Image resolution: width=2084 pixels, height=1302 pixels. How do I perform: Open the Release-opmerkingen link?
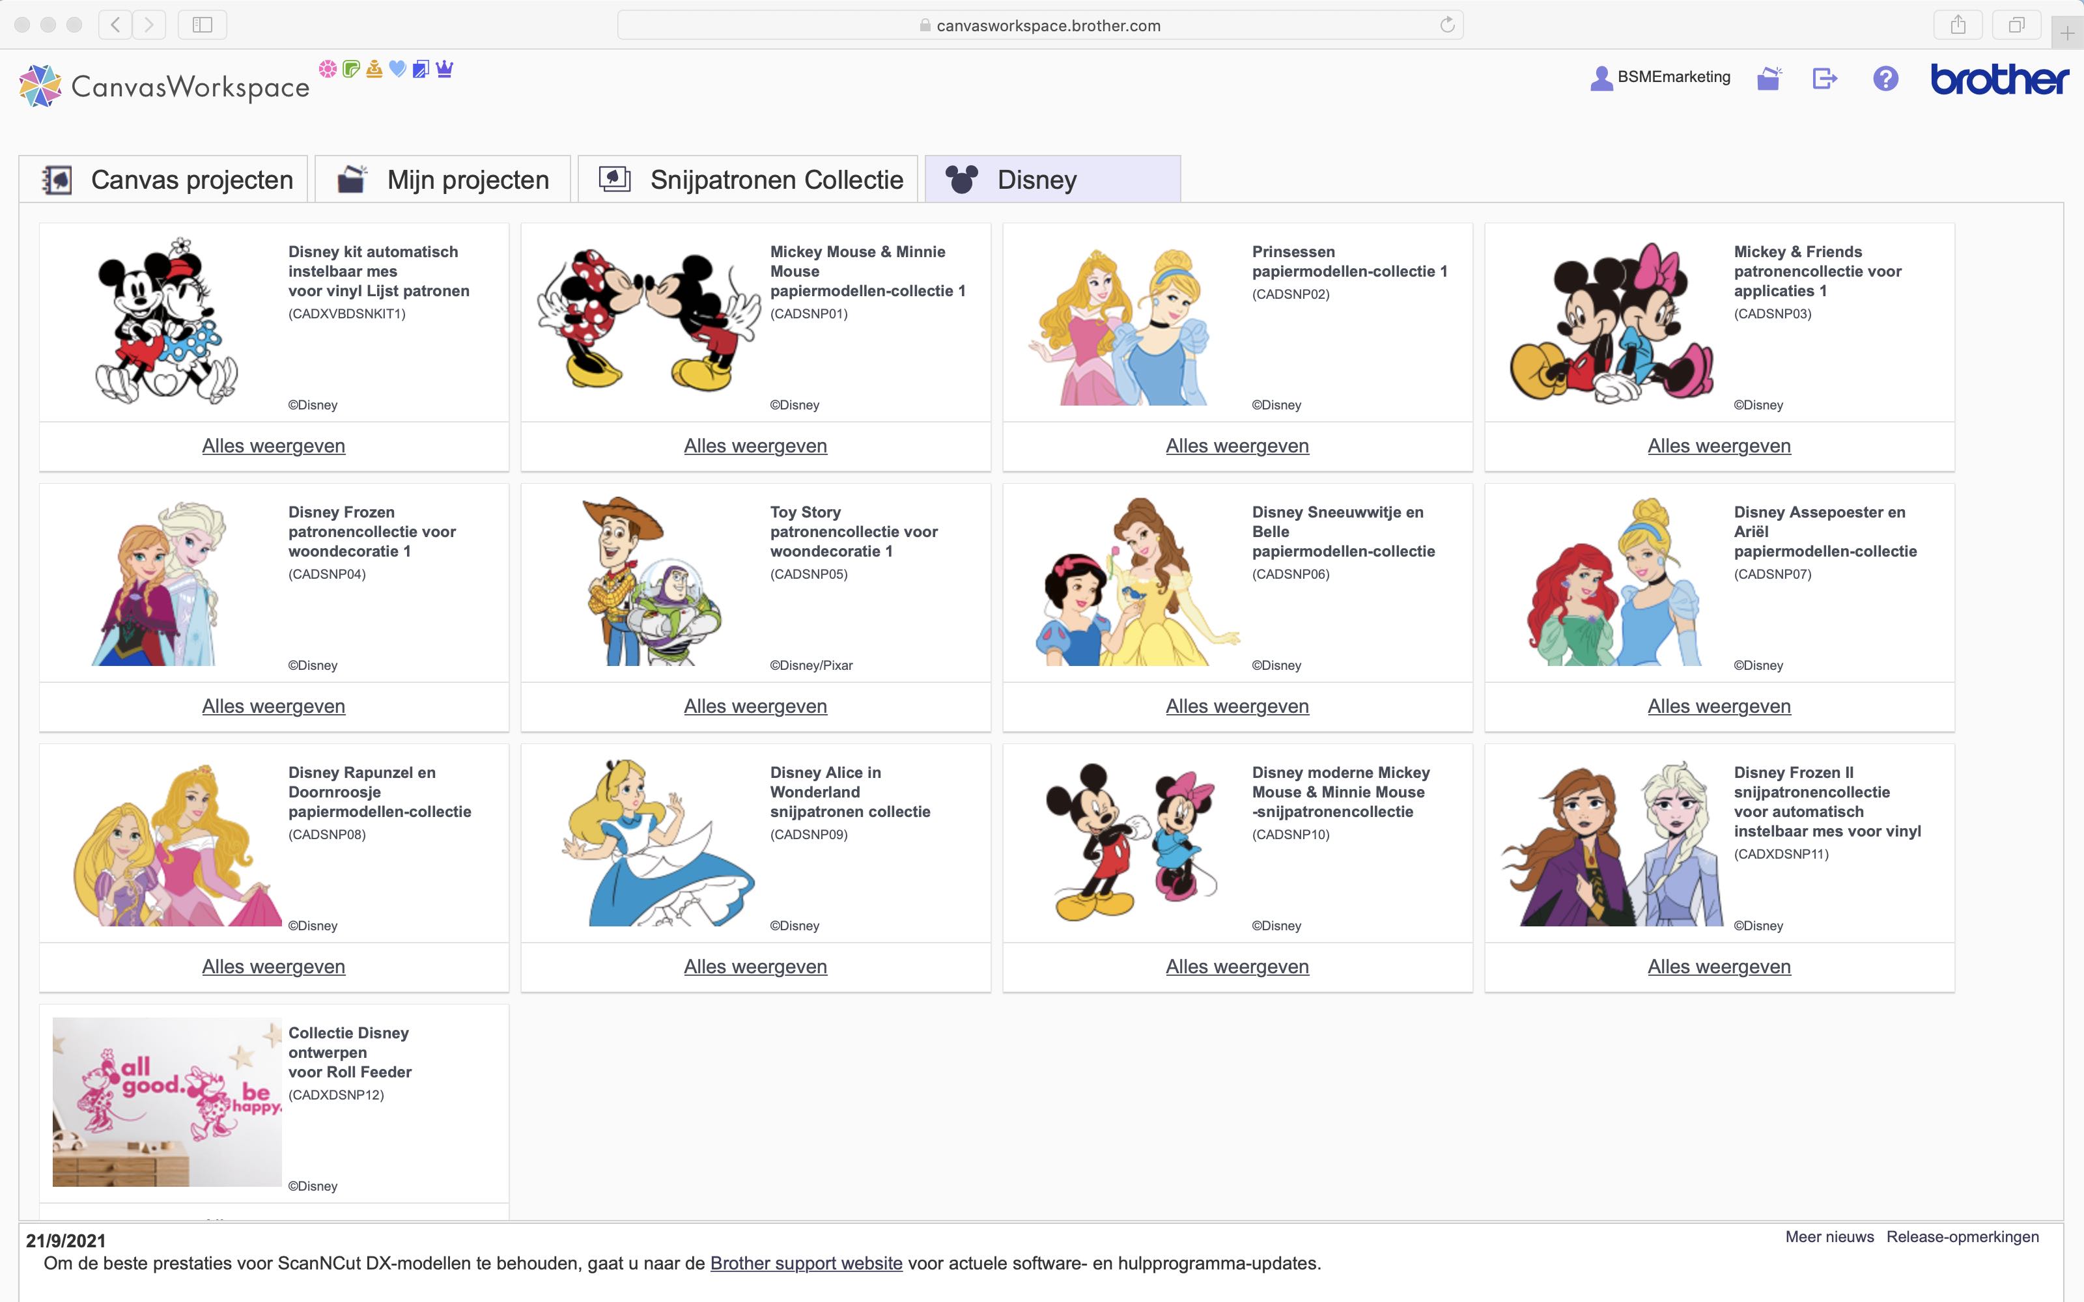click(x=1963, y=1236)
